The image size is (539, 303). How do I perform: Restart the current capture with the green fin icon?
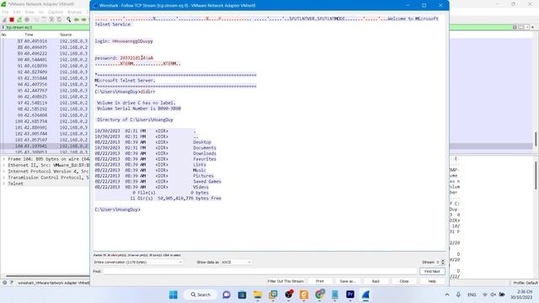(x=19, y=19)
